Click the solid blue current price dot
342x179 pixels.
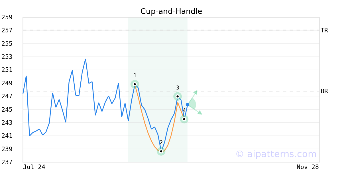pyautogui.click(x=188, y=105)
